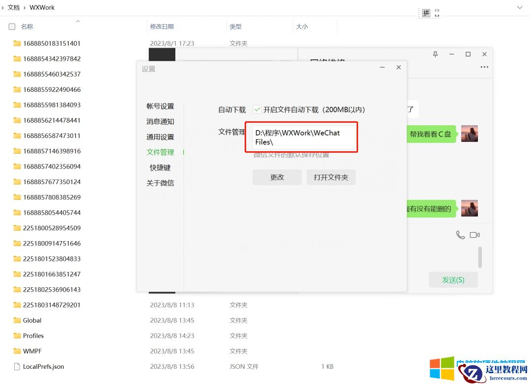Screen dimensions: 530x384
Task: Open the WMPF folder
Action: [x=30, y=351]
